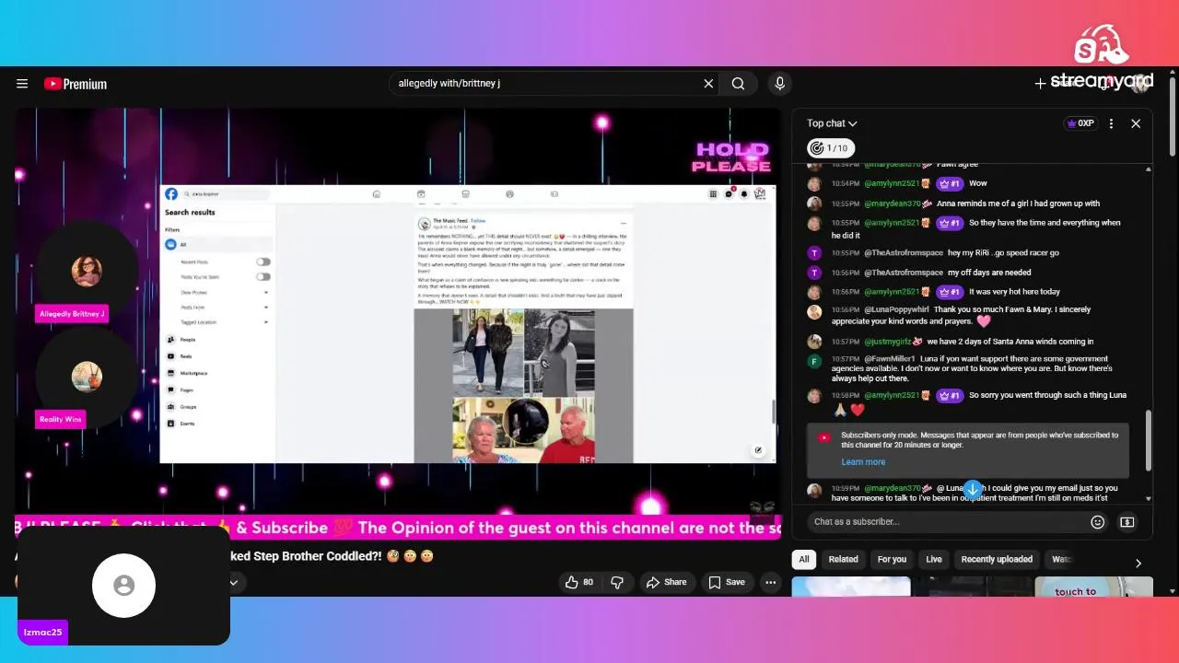Click the Chat as a subscriber input
The height and width of the screenshot is (663, 1179).
949,522
